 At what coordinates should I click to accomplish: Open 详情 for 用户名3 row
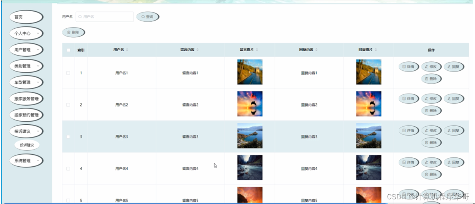(409, 131)
